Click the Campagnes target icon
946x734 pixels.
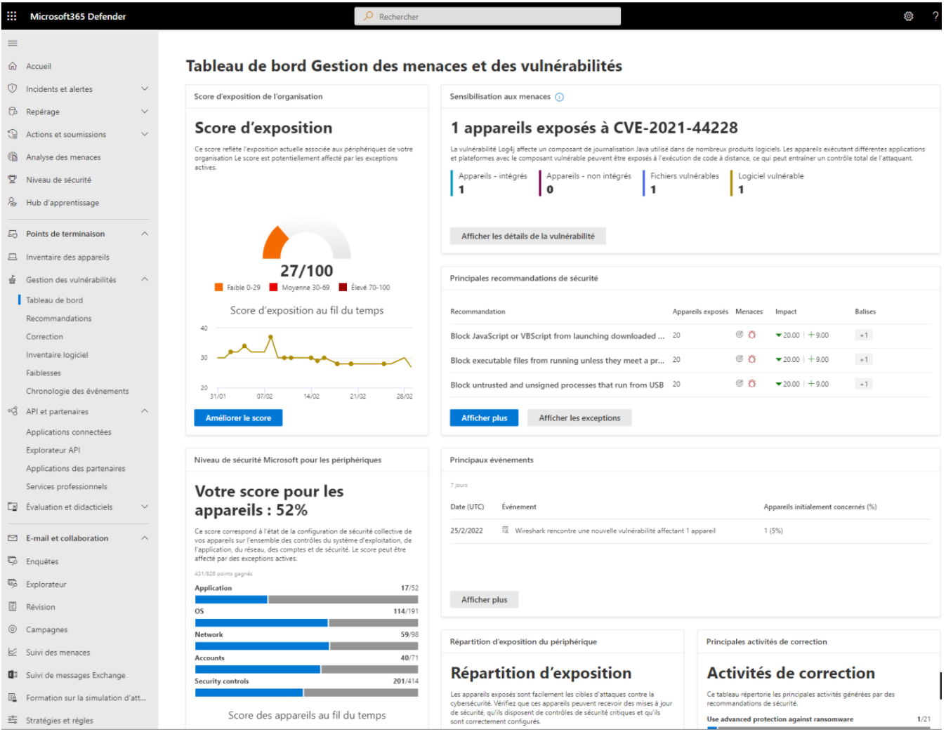[12, 629]
